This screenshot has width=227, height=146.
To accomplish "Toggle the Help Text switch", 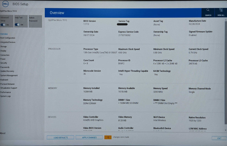I will pos(17,25).
